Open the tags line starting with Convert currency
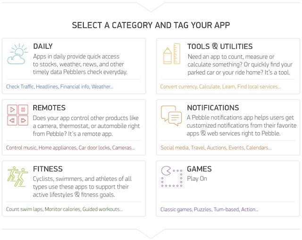 [220, 87]
